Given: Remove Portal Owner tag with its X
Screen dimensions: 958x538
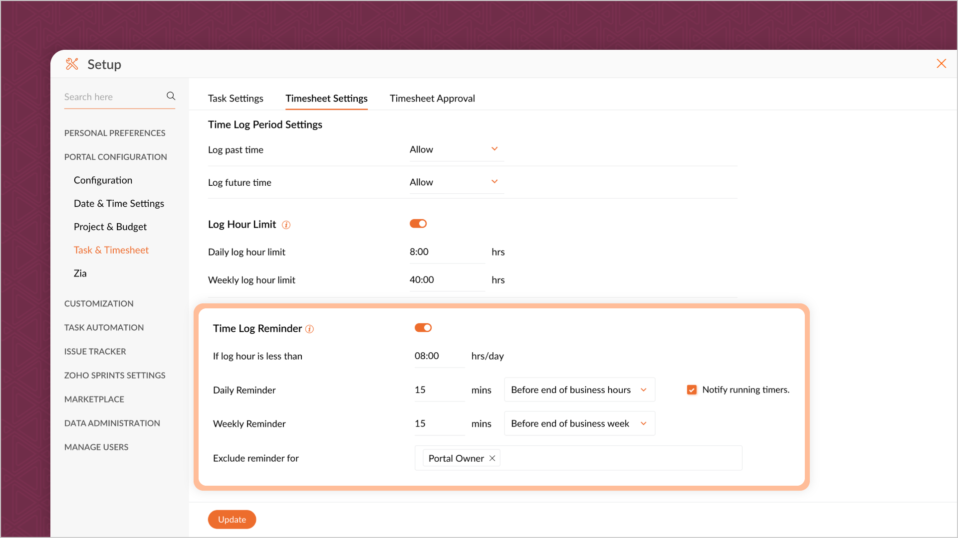Looking at the screenshot, I should click(492, 458).
